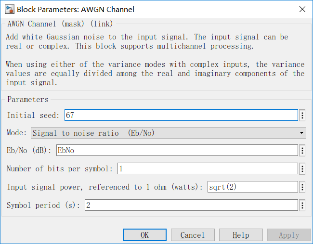This screenshot has width=313, height=244.
Task: Open options menu beside Initial seed field
Action: pyautogui.click(x=302, y=115)
